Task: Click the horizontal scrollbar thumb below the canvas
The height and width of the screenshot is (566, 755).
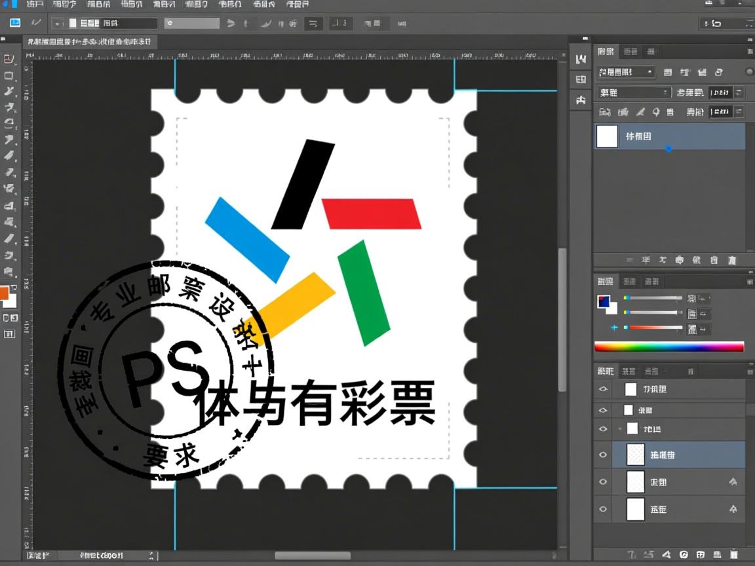Action: tap(312, 556)
